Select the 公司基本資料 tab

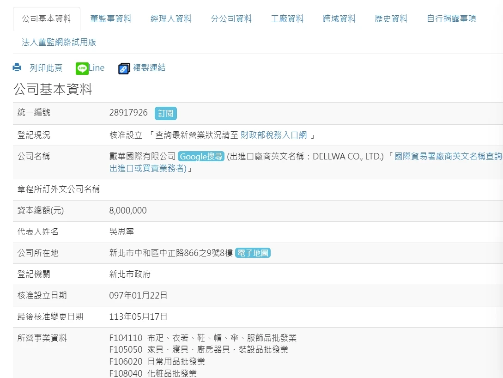47,19
